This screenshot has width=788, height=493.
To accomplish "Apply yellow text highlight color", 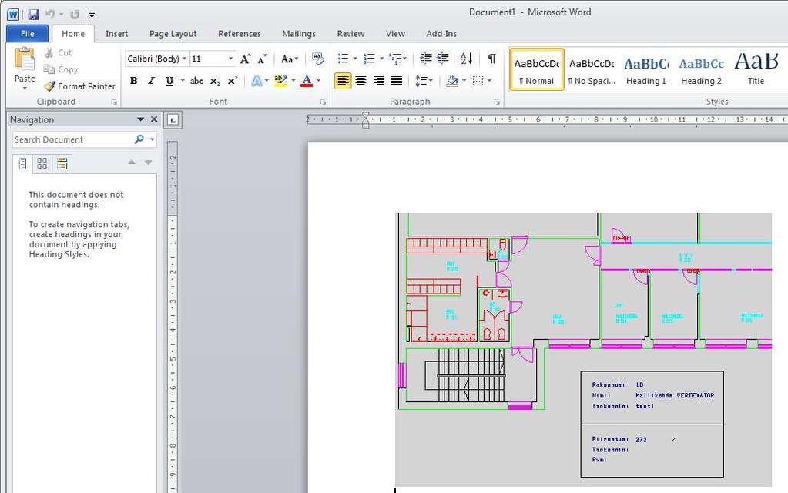I will (x=280, y=80).
